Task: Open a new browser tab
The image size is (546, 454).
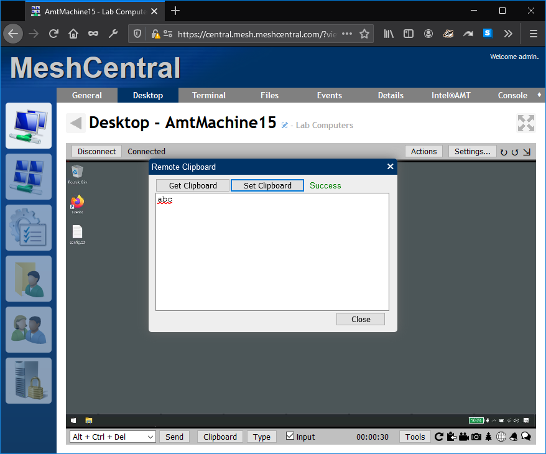Action: pyautogui.click(x=175, y=11)
